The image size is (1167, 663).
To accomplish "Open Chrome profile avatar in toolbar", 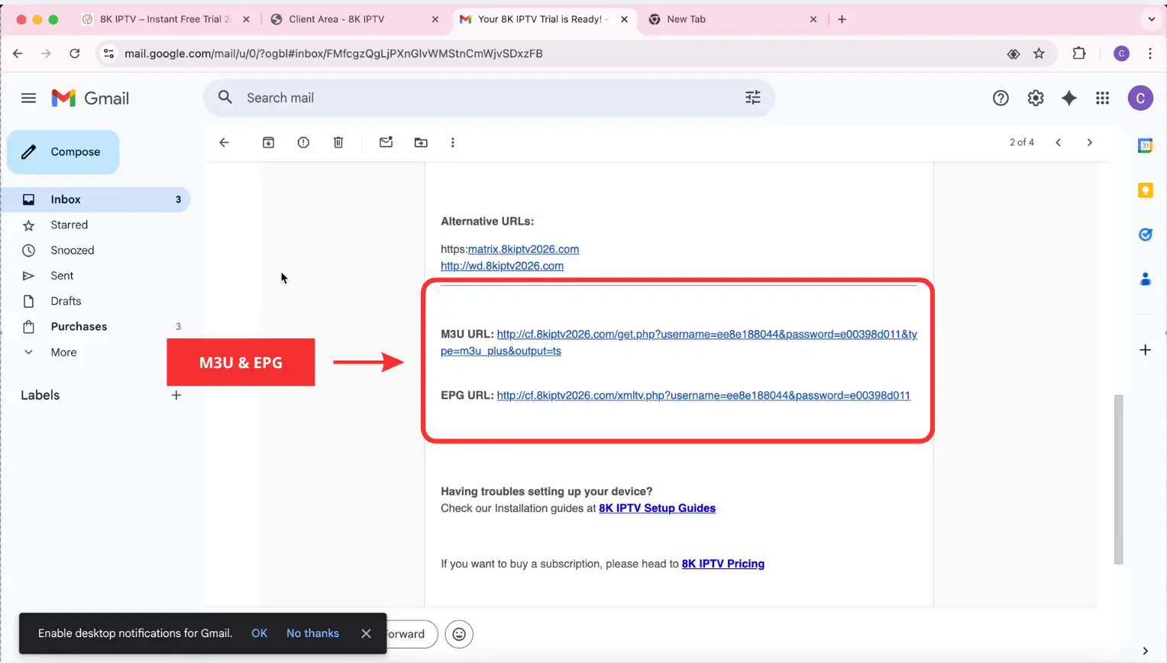I will [x=1121, y=53].
